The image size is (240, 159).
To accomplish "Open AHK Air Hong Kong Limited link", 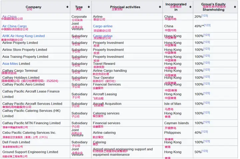I will 23,36.
